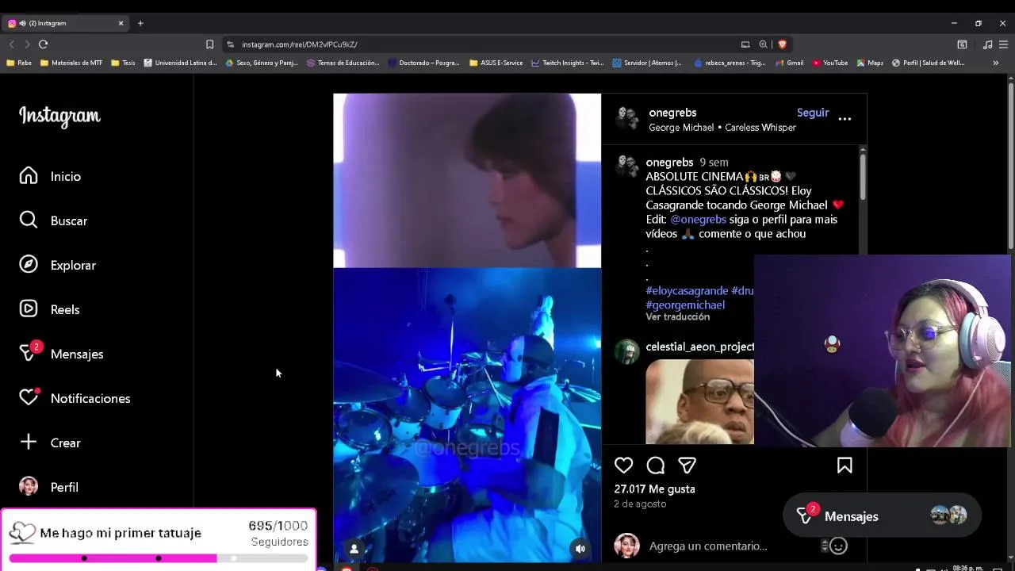Image resolution: width=1015 pixels, height=571 pixels.
Task: Open emoji picker in comment box
Action: [x=838, y=546]
